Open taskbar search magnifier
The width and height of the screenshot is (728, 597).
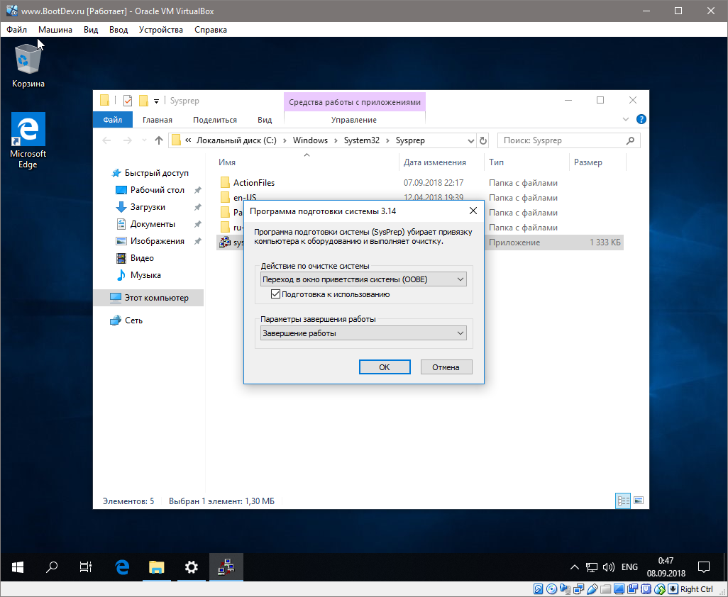(x=52, y=567)
